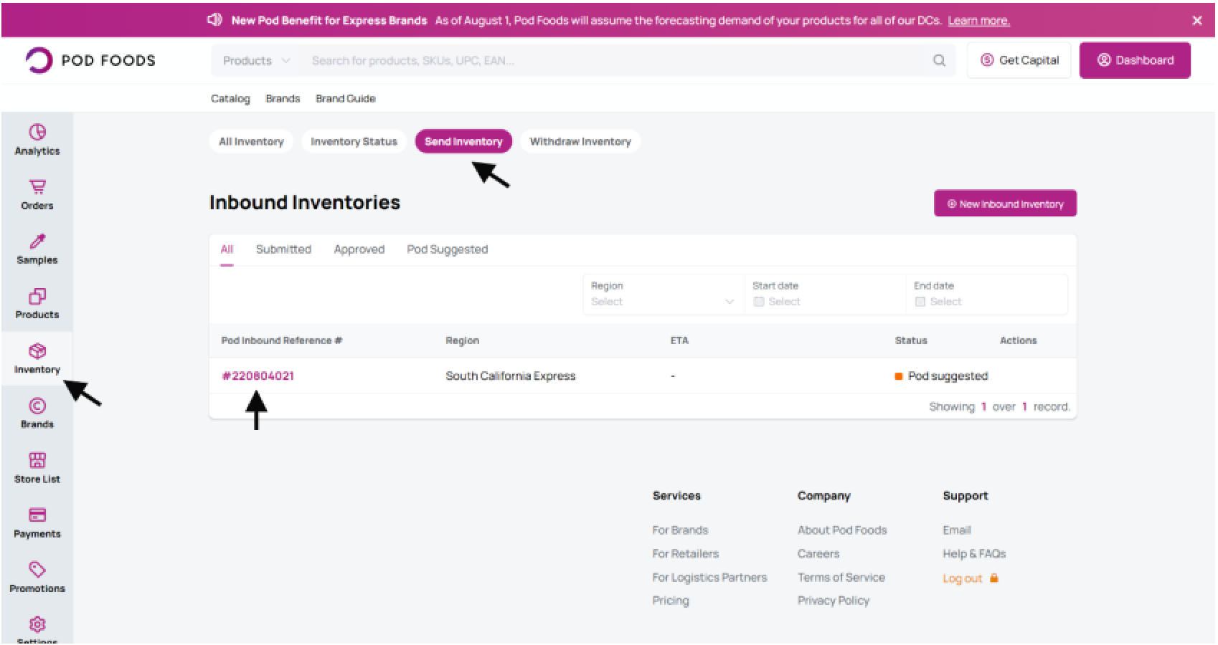
Task: Click the Status column header
Action: (911, 340)
